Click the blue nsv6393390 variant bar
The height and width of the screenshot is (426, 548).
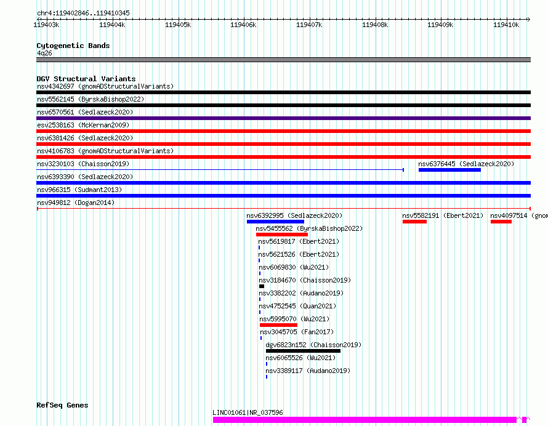(x=283, y=183)
